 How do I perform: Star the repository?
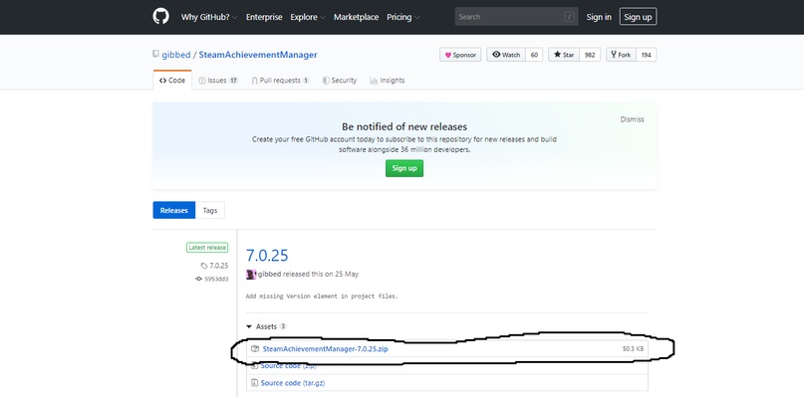564,55
